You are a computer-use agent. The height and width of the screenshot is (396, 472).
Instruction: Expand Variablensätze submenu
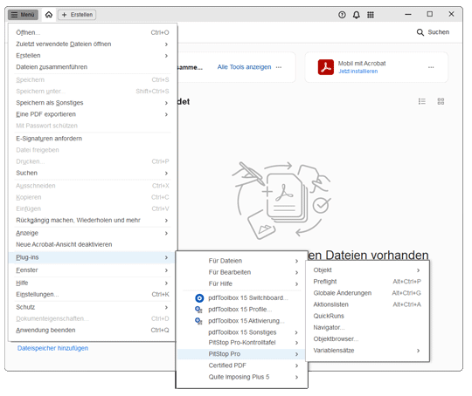(367, 351)
